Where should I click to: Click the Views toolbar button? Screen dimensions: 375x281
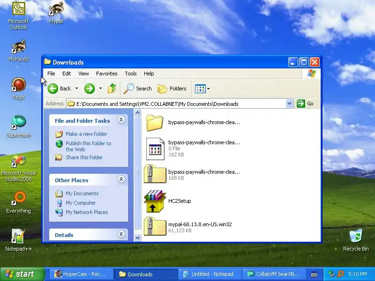(x=200, y=89)
